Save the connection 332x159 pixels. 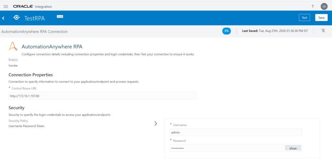[x=321, y=18]
